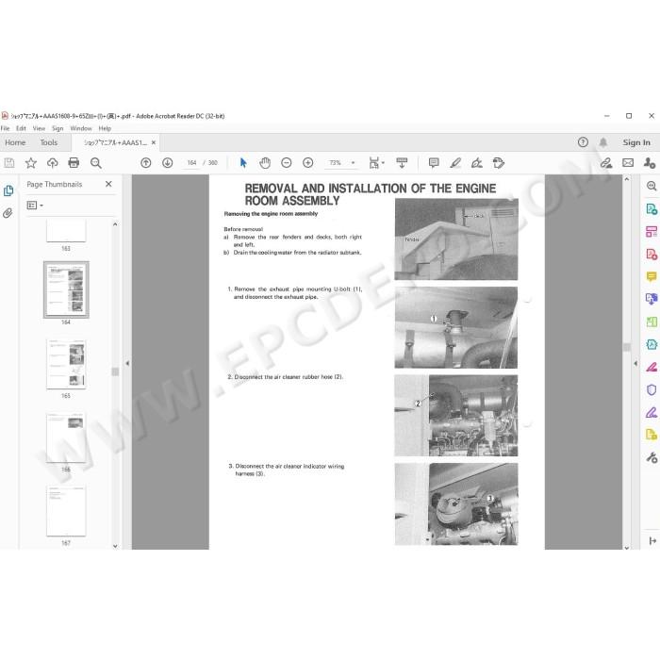Print the document
The image size is (660, 660).
[x=74, y=163]
